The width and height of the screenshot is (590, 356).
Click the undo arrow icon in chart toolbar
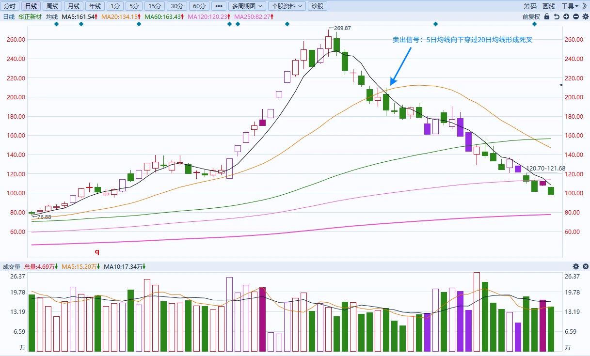557,16
